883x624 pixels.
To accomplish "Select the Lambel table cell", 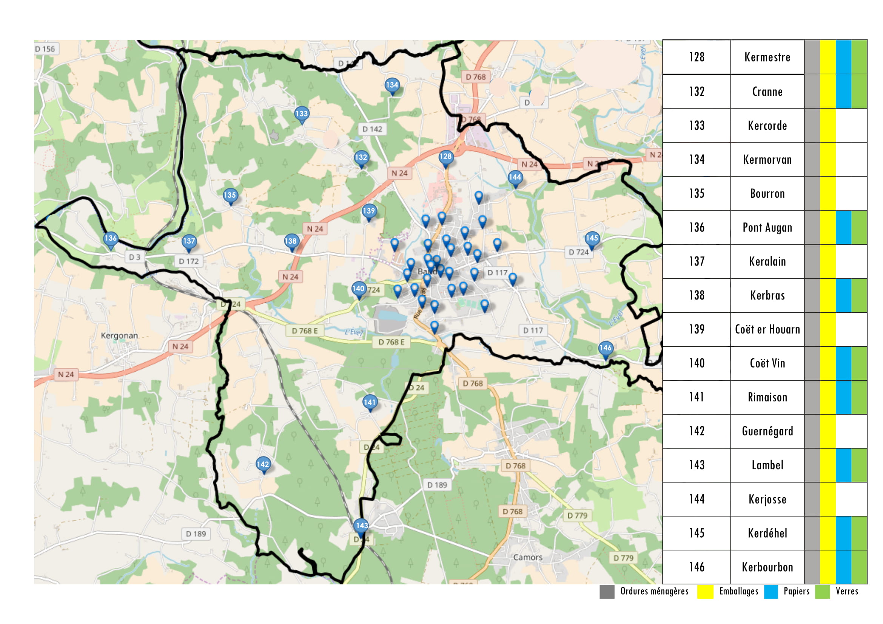I will click(767, 465).
